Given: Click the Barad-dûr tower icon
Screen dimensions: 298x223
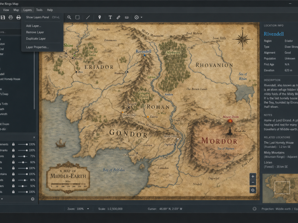Looking at the screenshot, I should point(230,131).
